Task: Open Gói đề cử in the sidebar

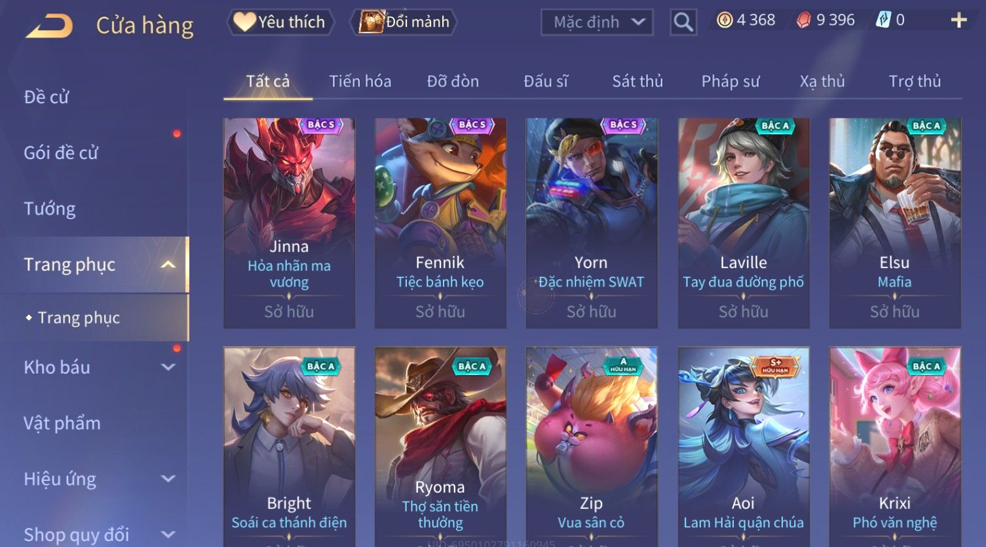Action: (61, 153)
